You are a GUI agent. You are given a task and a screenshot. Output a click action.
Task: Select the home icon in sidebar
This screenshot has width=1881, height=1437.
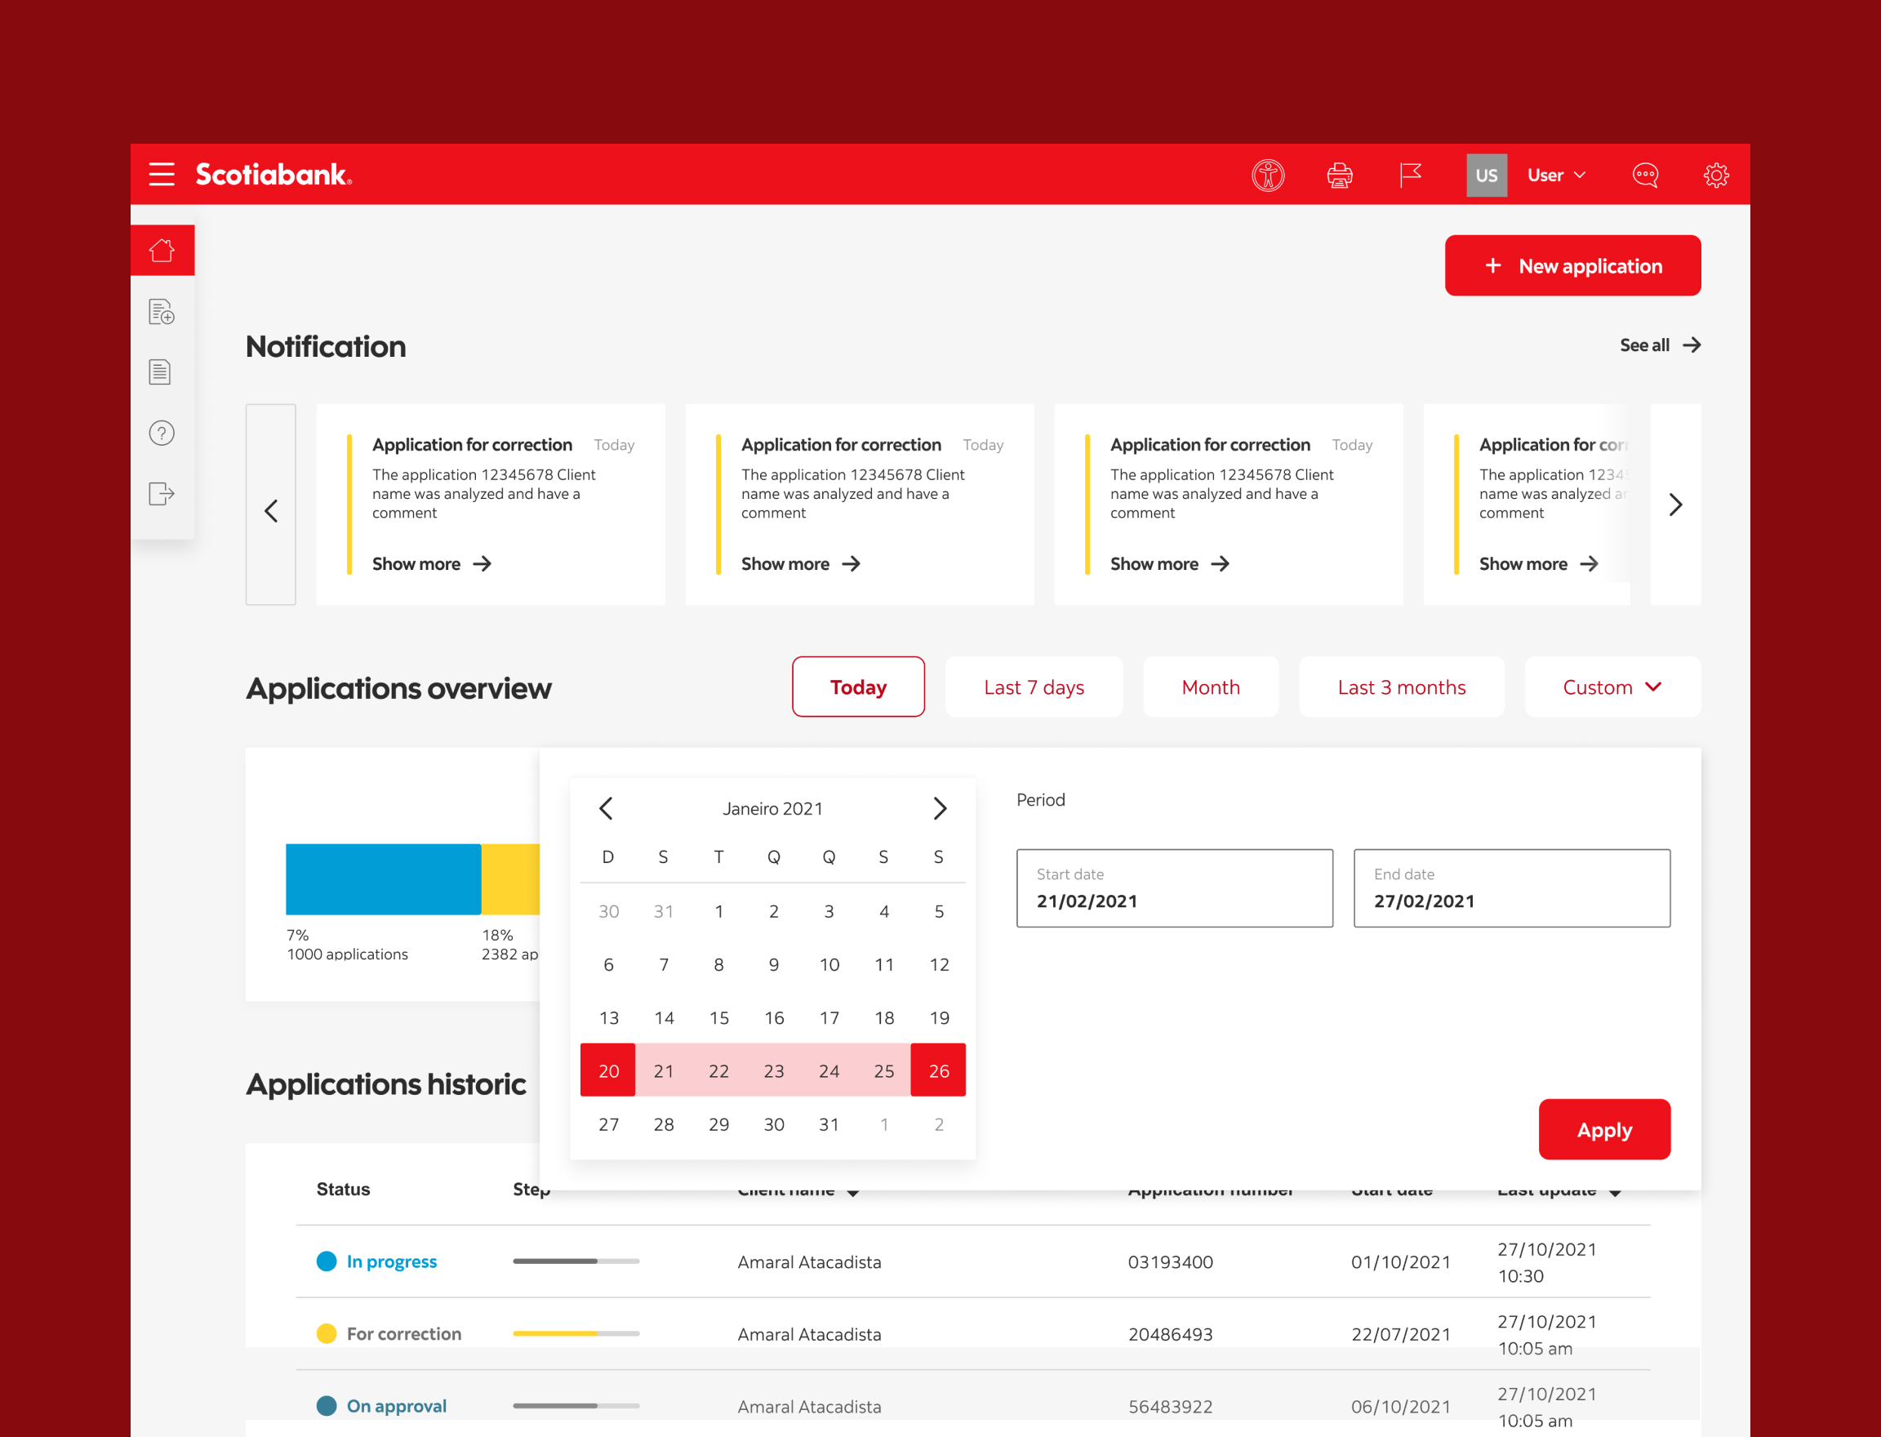tap(162, 251)
